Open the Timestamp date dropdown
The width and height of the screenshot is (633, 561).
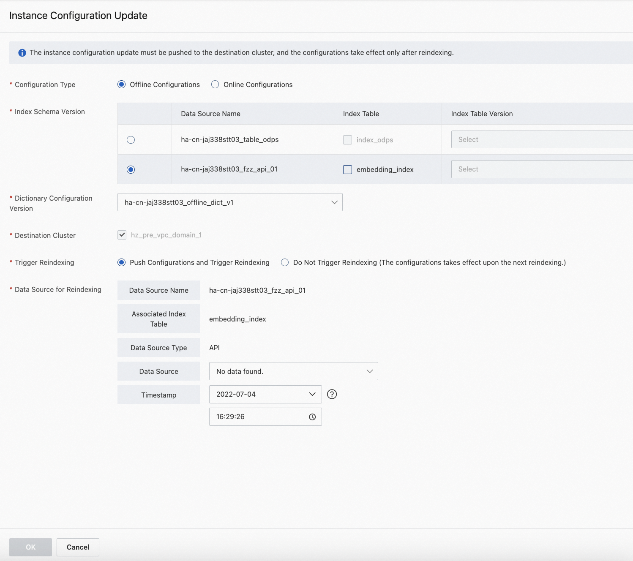pos(265,394)
